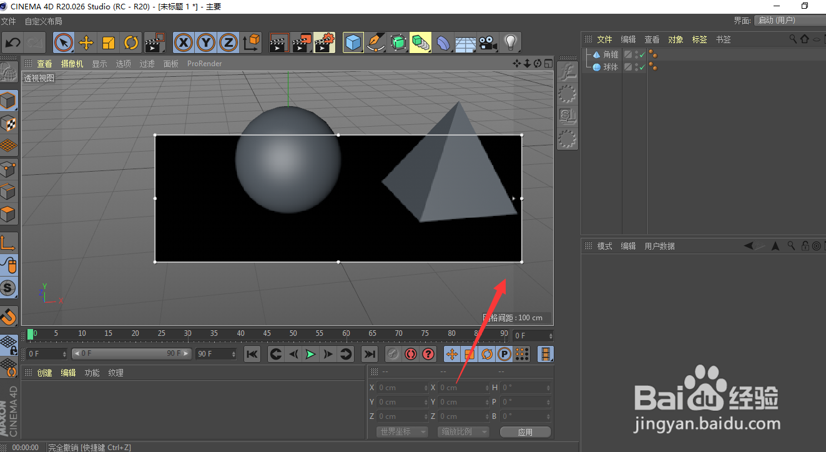Open the 创建 menu in Material Manager

(x=44, y=373)
